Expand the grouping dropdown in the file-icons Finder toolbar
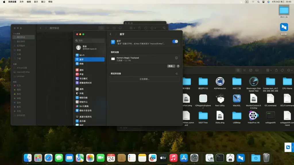This screenshot has height=165, width=294. pos(269,70)
